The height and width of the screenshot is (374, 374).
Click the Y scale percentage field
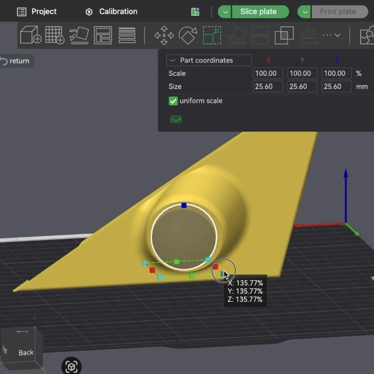tap(302, 73)
